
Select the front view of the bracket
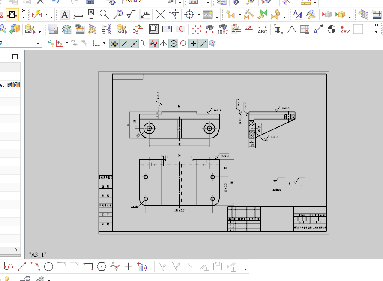tap(179, 125)
